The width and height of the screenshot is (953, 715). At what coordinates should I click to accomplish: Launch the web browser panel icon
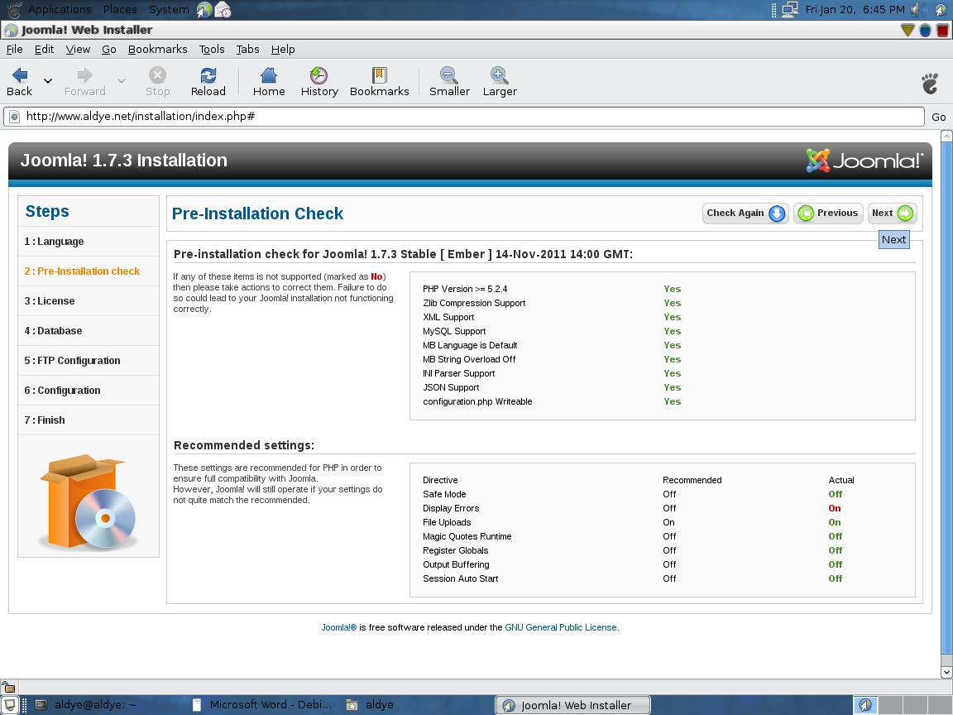pos(204,10)
